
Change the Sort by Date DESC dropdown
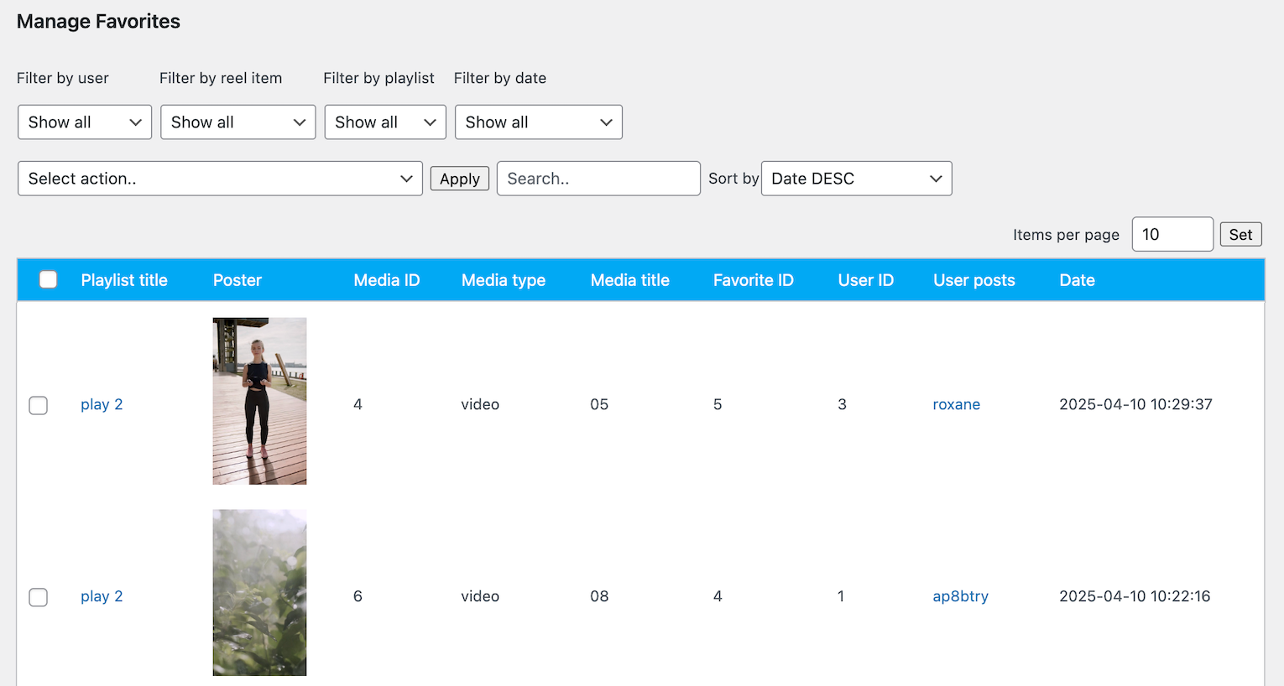[856, 179]
